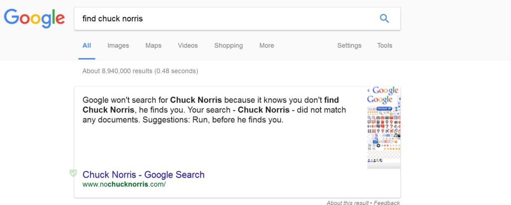The height and width of the screenshot is (205, 511).
Task: Click the blue magnifying glass search icon
Action: [x=384, y=18]
